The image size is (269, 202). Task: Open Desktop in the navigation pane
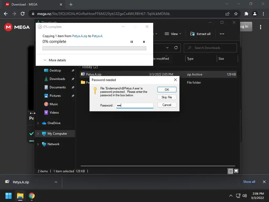tap(55, 70)
